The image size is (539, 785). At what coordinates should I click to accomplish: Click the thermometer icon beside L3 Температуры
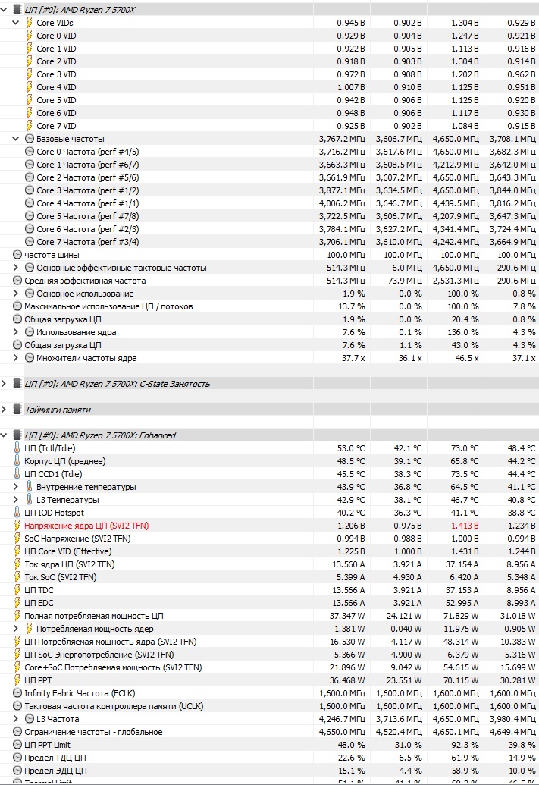point(30,500)
